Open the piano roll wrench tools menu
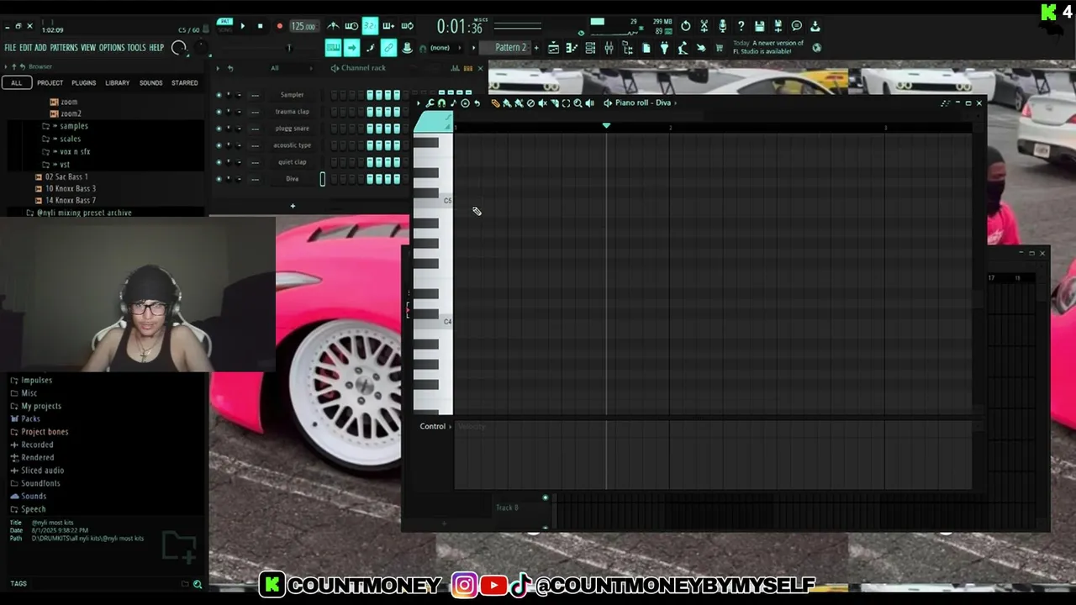 [430, 103]
